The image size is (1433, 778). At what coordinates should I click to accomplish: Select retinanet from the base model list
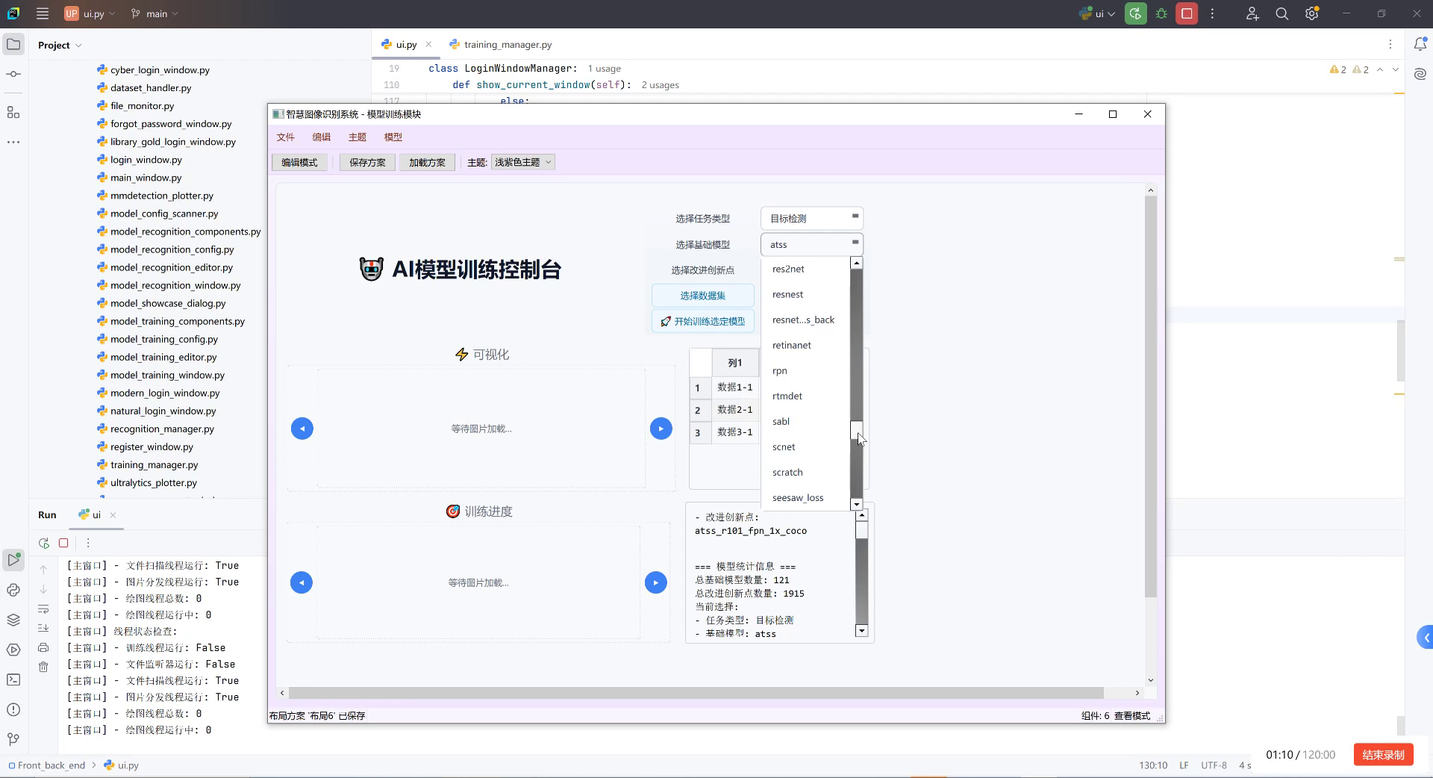793,345
